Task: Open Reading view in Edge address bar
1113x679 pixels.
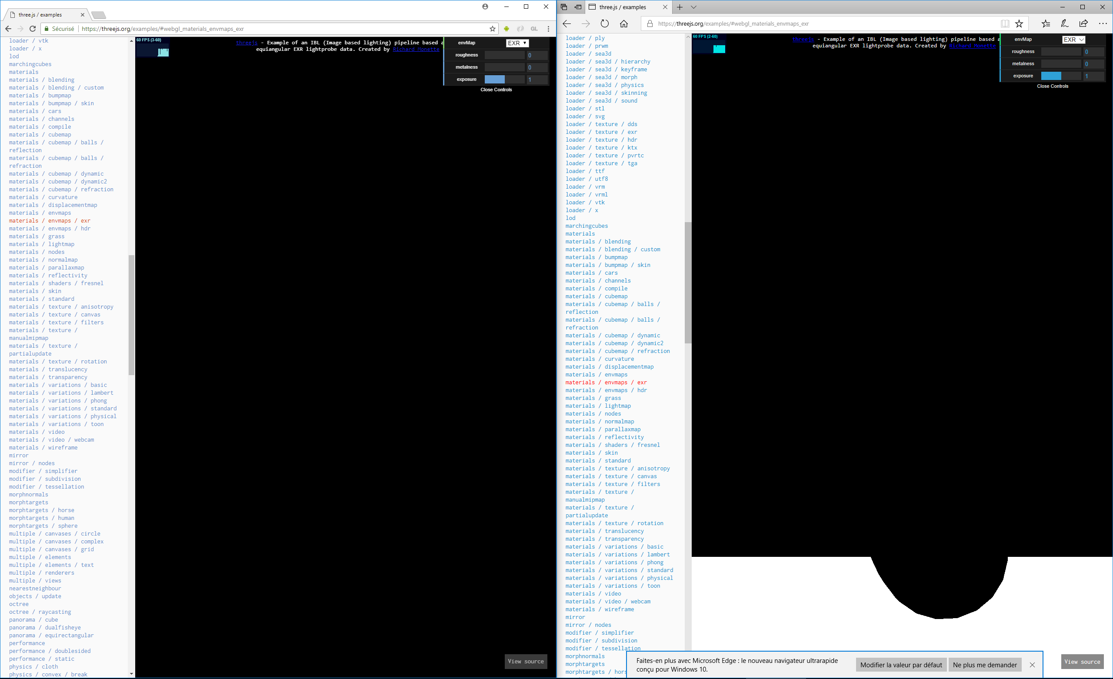Action: coord(1005,23)
